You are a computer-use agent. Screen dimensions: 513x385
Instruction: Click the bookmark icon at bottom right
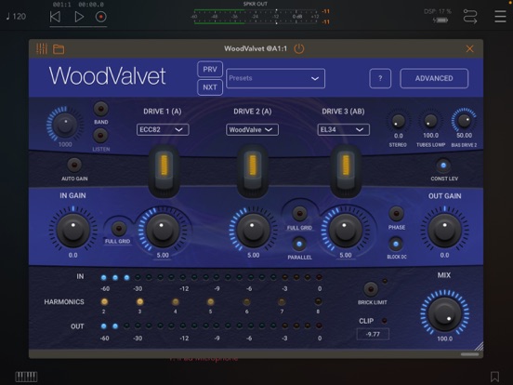pyautogui.click(x=494, y=377)
